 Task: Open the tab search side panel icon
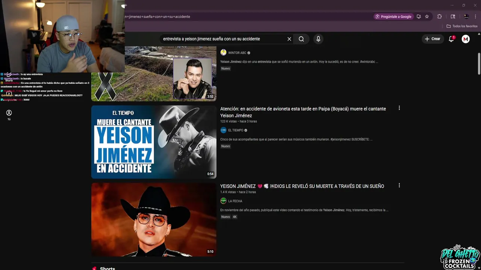coord(453,16)
